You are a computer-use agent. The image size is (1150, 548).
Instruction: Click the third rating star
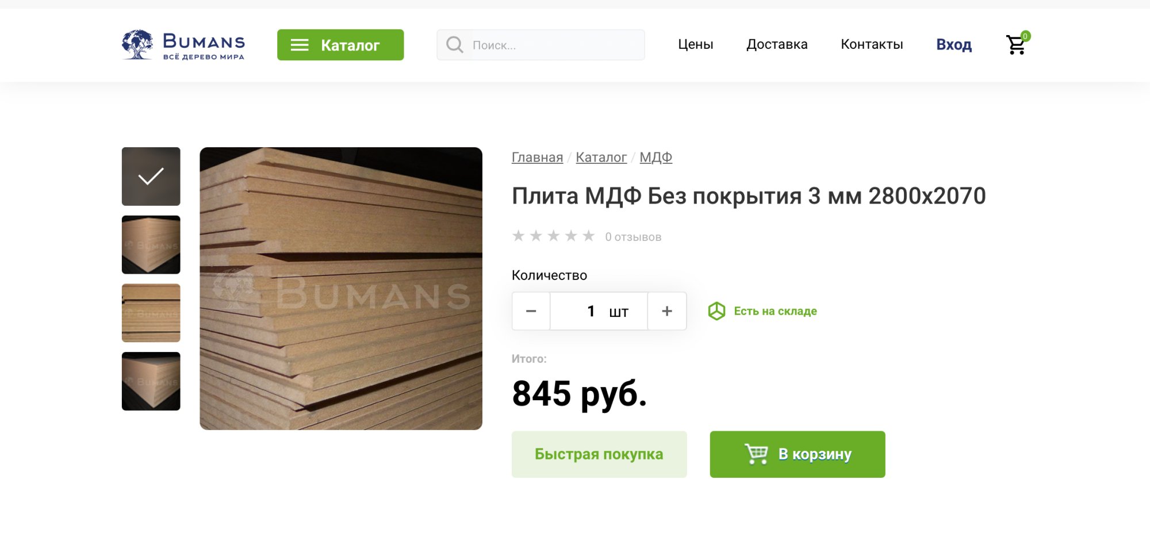tap(553, 236)
